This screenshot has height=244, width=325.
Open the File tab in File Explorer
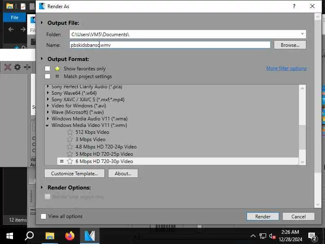click(15, 17)
